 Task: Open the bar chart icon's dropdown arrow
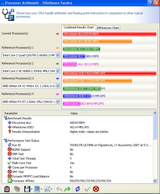click(x=41, y=189)
